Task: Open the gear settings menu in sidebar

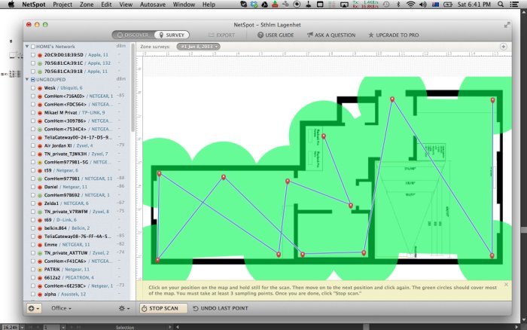Action: pos(124,308)
